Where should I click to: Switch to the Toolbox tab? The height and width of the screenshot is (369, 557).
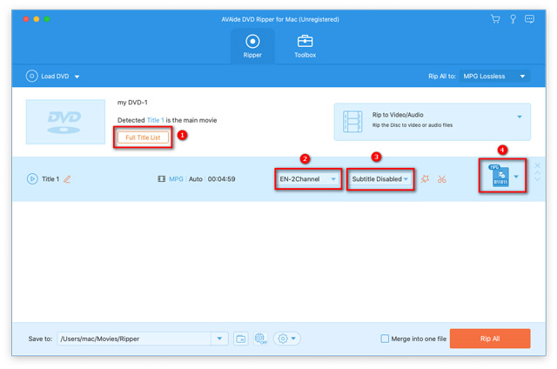pyautogui.click(x=305, y=46)
